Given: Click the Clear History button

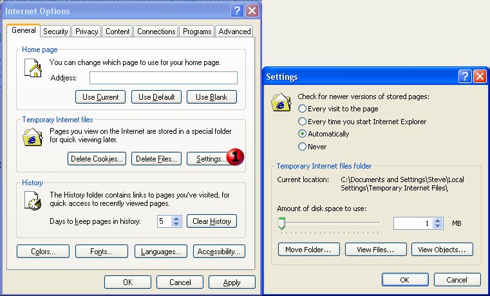Looking at the screenshot, I should pos(212,221).
